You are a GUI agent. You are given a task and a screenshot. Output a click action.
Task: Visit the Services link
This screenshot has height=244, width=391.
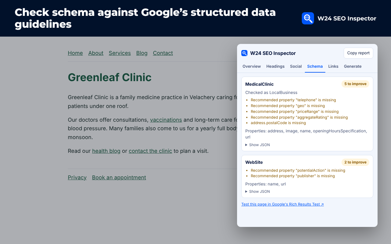120,53
